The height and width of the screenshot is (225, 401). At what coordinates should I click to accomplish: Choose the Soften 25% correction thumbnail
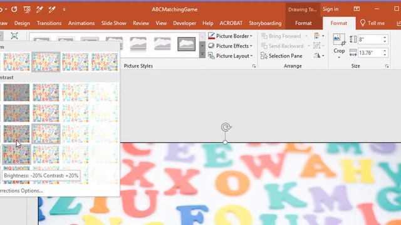point(16,62)
